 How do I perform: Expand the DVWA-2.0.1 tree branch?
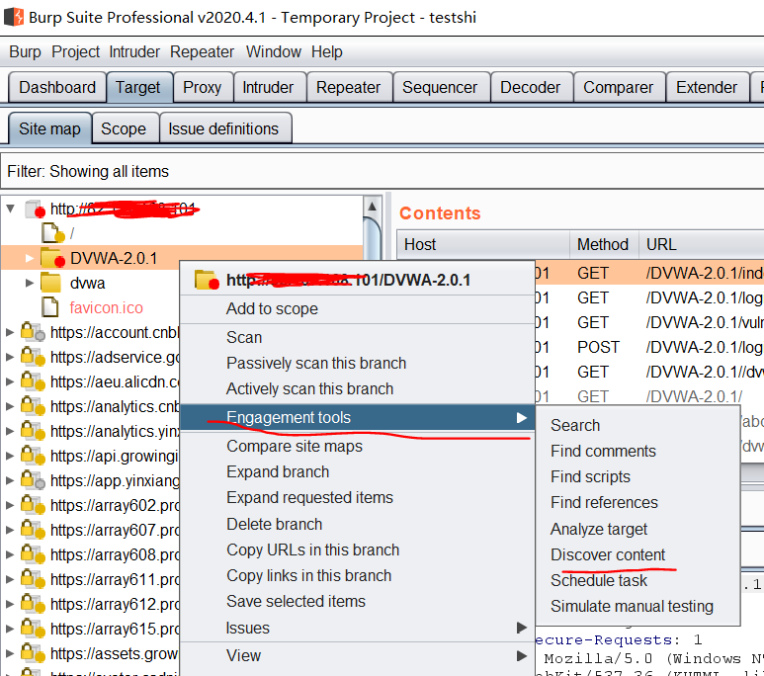[30, 258]
